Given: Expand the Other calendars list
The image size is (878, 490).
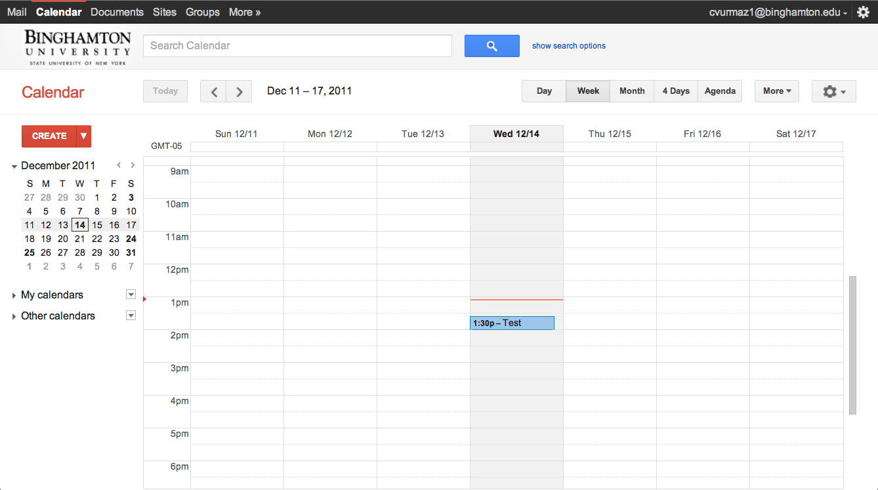Looking at the screenshot, I should 14,317.
